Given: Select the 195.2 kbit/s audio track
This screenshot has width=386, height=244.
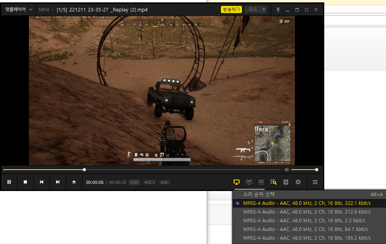Looking at the screenshot, I should point(310,238).
